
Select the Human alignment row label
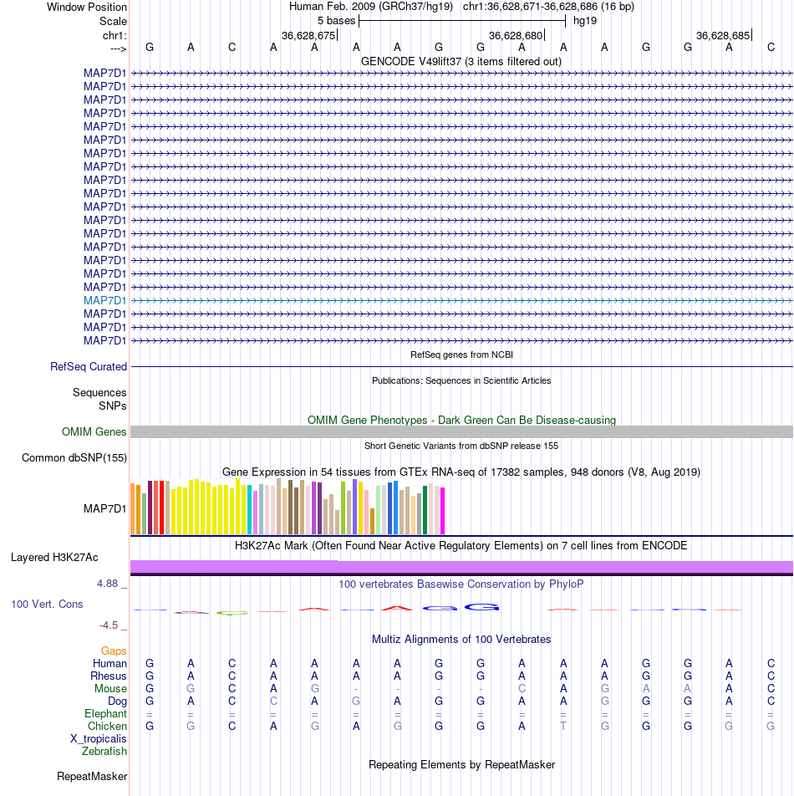point(109,664)
